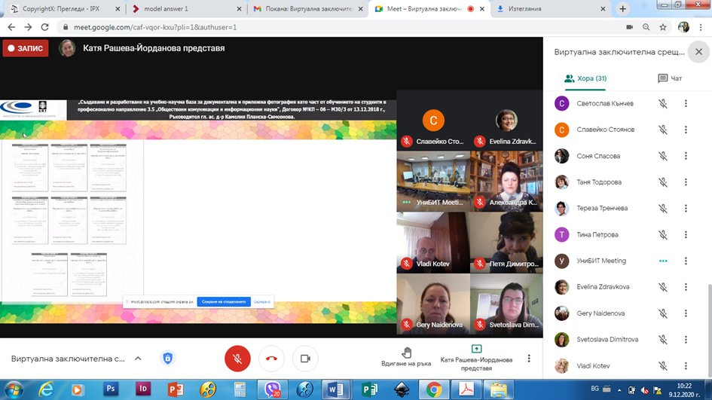Bookmark this page using the star icon

tap(665, 27)
